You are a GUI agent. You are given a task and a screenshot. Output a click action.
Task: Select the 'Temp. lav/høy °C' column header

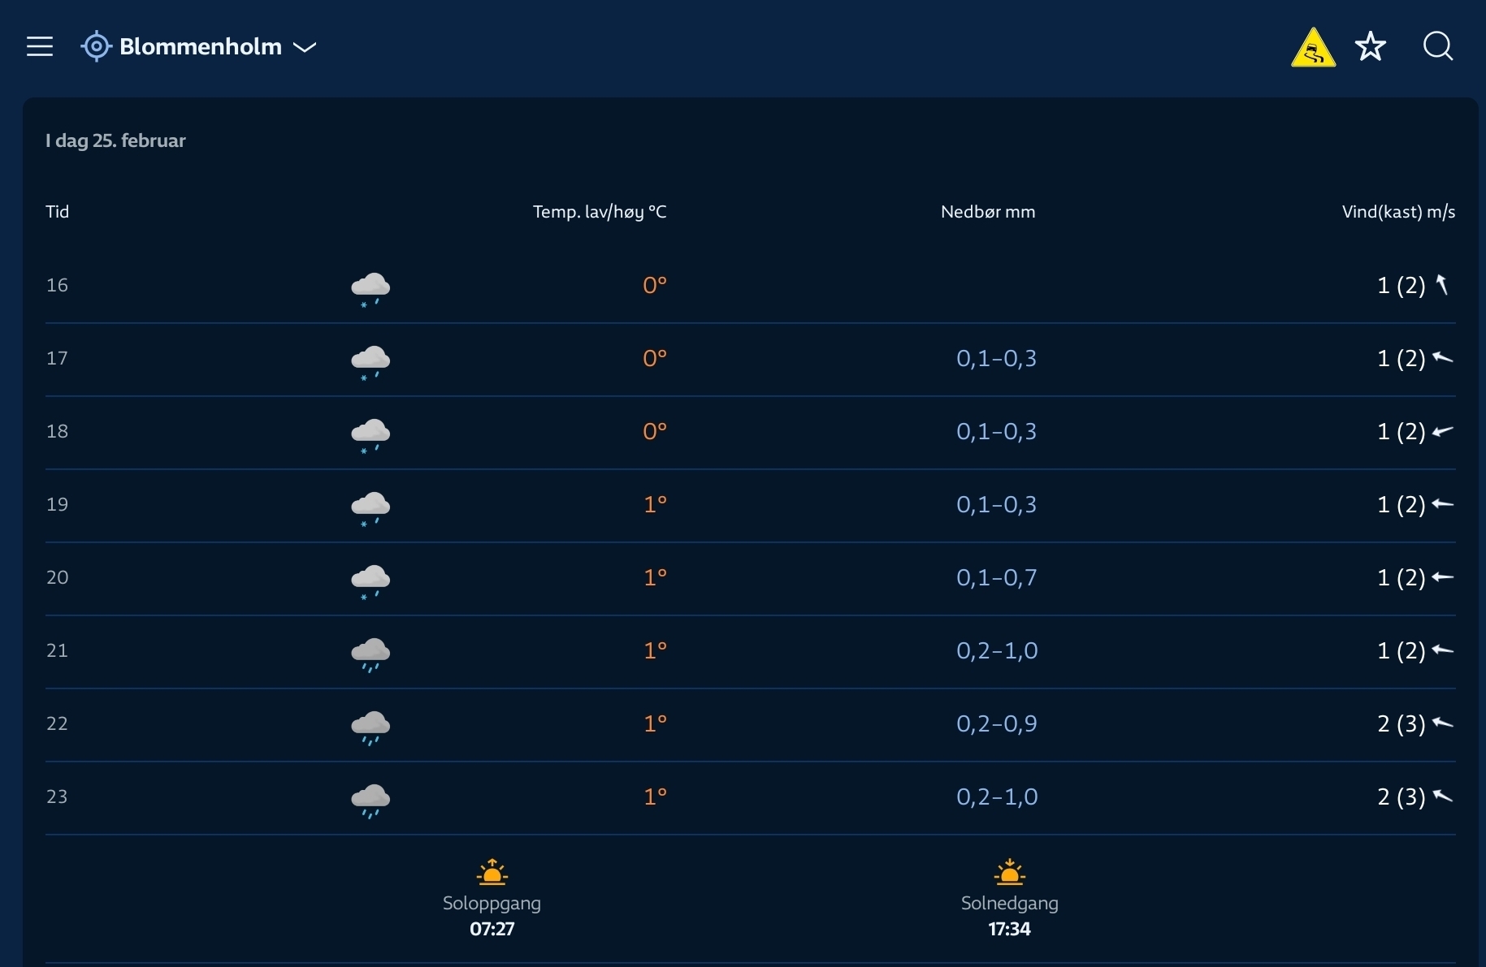tap(599, 212)
